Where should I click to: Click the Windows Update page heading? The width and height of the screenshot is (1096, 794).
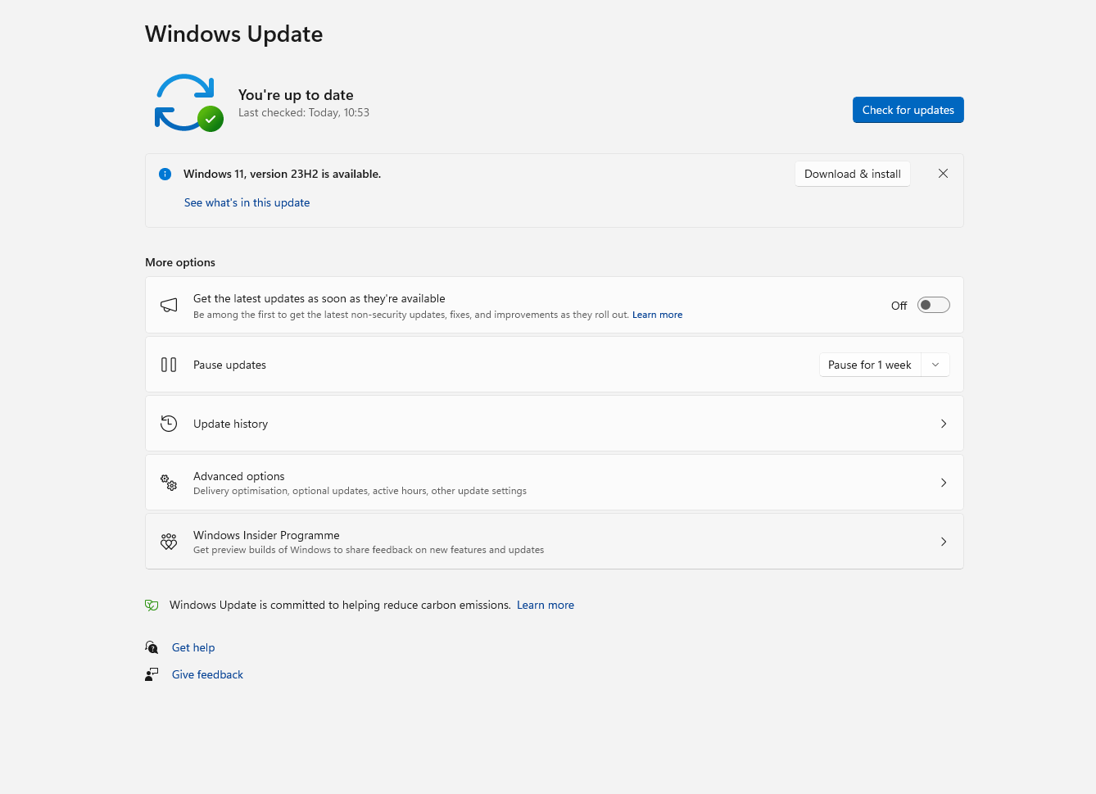click(x=233, y=34)
